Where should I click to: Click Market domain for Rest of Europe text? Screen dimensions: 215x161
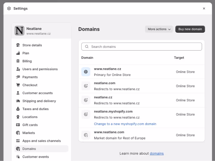(120, 138)
